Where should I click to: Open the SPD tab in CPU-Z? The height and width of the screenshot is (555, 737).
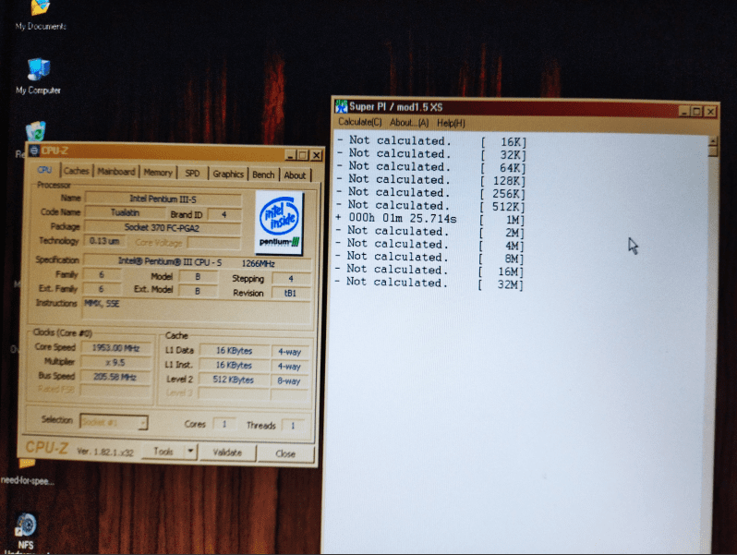pyautogui.click(x=192, y=174)
